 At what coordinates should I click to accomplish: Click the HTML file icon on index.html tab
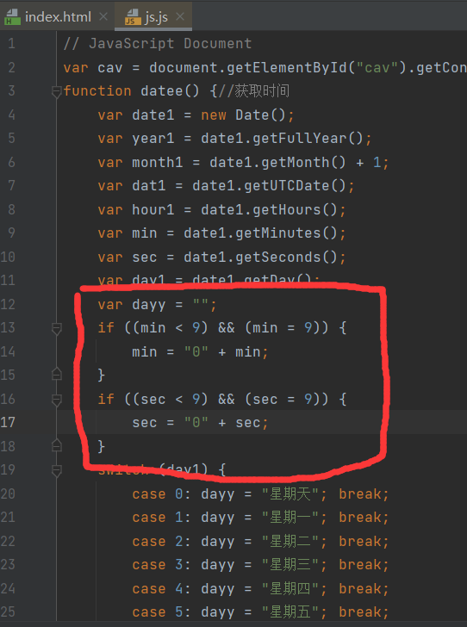click(x=12, y=17)
